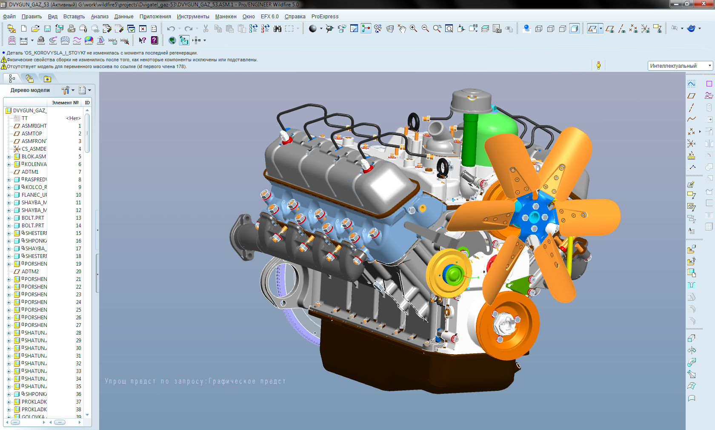This screenshot has height=430, width=715.
Task: Select no hidden line display style
Action: coord(563,29)
